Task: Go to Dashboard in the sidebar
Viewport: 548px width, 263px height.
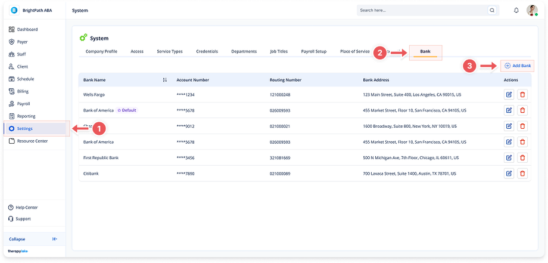Action: pos(27,29)
